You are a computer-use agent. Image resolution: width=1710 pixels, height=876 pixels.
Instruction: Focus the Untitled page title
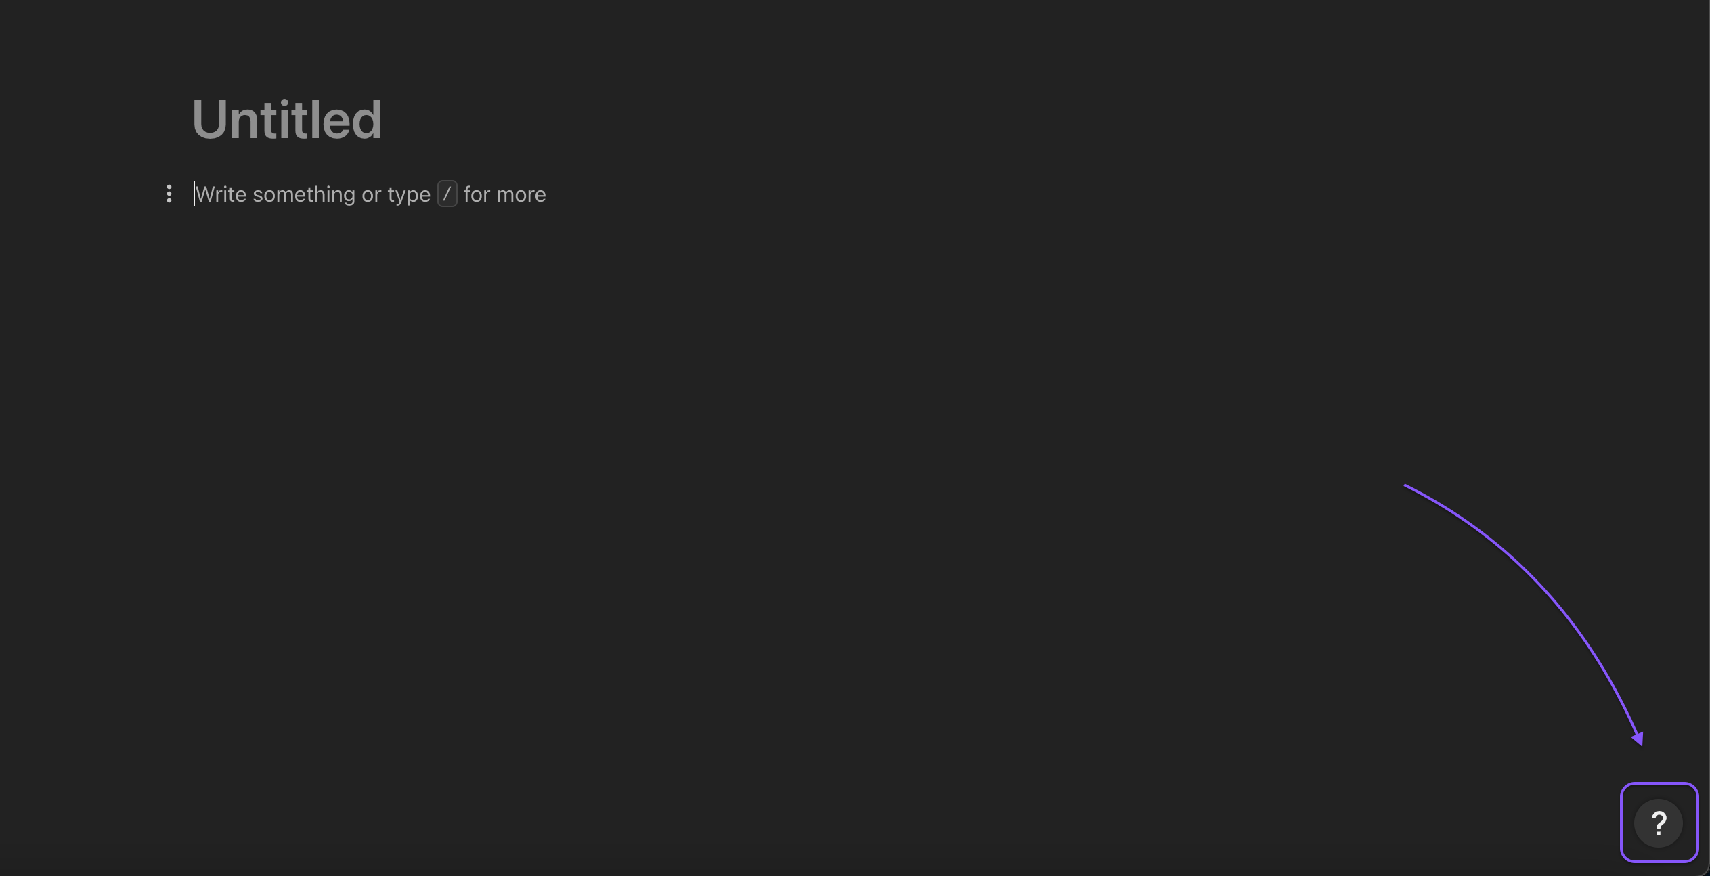(x=287, y=119)
